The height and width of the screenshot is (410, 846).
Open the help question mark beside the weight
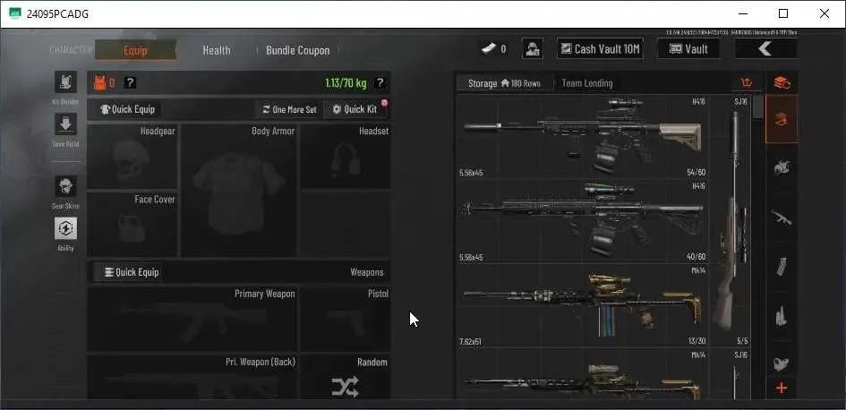coord(380,82)
